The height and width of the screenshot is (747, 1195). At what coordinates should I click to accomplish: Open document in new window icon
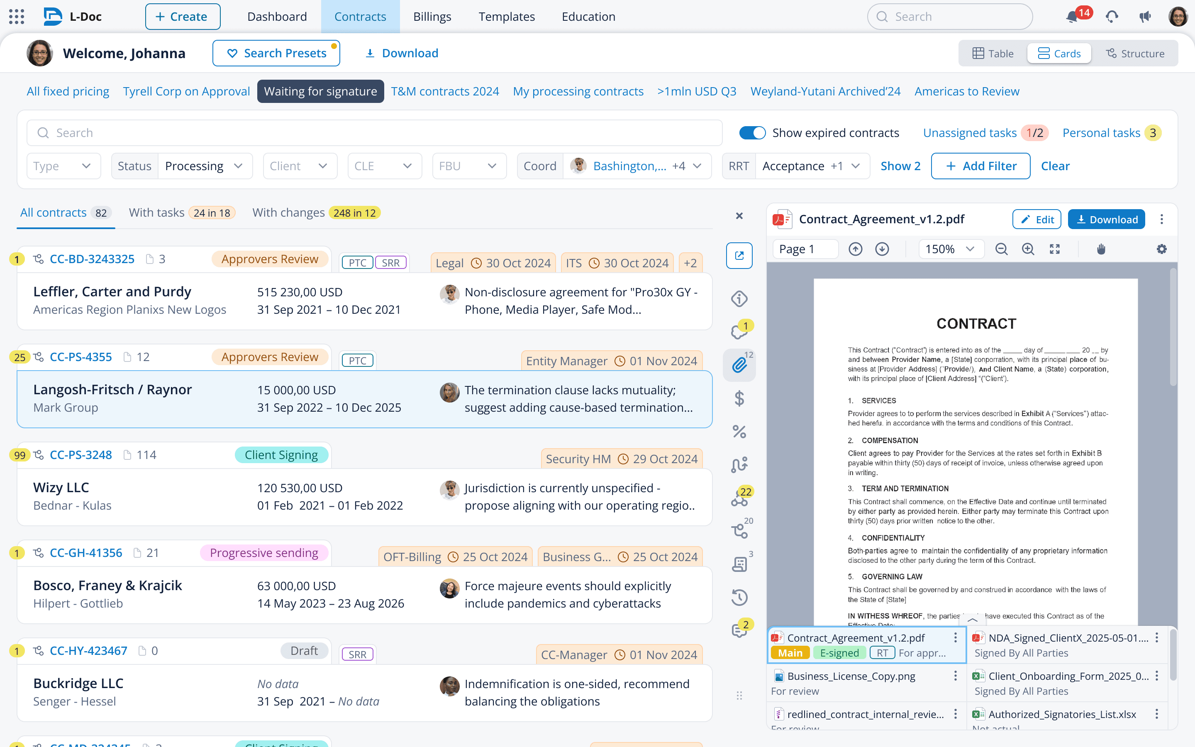pyautogui.click(x=739, y=255)
